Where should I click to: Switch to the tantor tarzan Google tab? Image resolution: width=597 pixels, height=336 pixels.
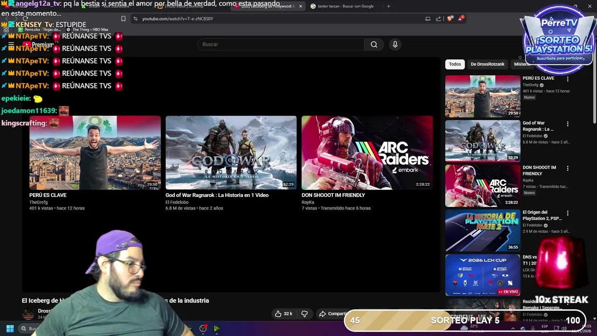[x=345, y=6]
